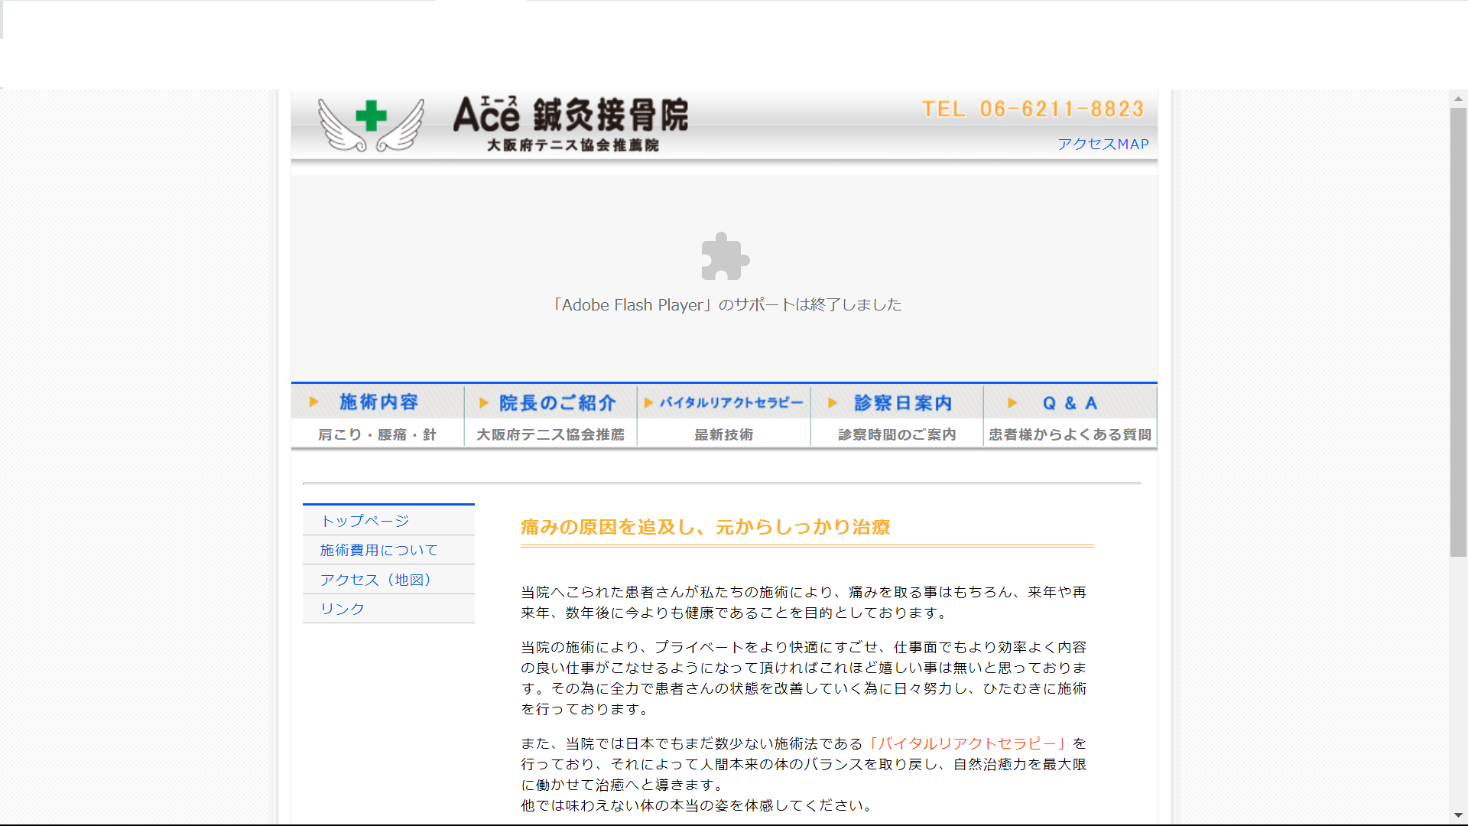Open the バイタルリアクトセラピー navigation tab
The height and width of the screenshot is (826, 1468).
pos(724,402)
